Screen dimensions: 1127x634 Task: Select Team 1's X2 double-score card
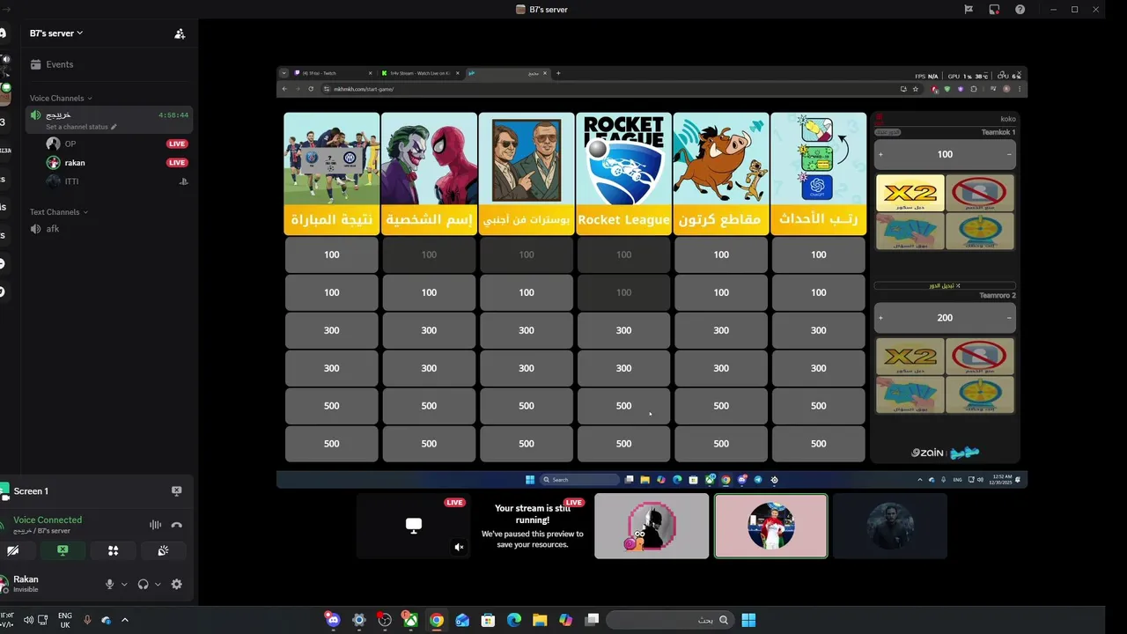click(910, 193)
